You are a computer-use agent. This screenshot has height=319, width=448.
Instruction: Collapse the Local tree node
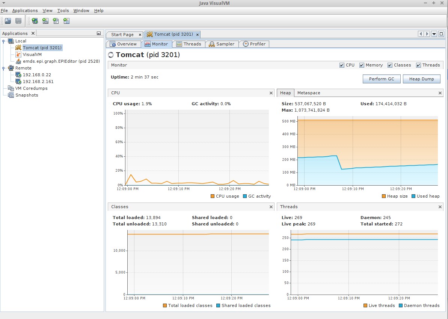[3, 41]
